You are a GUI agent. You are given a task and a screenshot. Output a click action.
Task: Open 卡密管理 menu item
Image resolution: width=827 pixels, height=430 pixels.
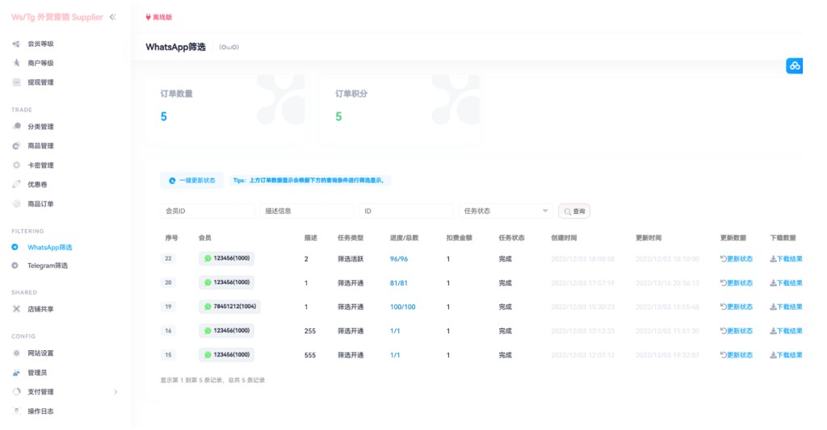coord(40,165)
